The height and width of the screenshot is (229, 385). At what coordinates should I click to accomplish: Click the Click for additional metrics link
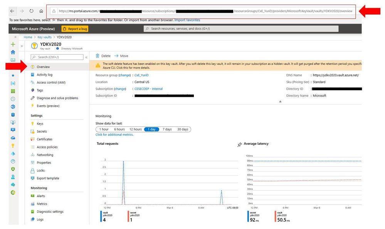tap(114, 135)
